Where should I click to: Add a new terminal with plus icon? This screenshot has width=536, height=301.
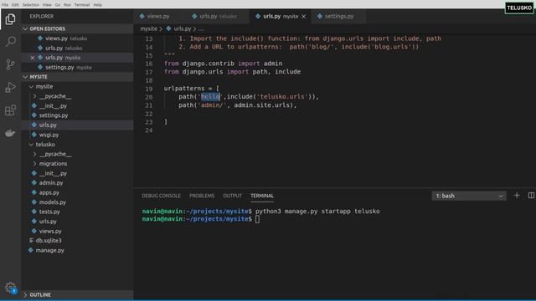click(x=517, y=196)
